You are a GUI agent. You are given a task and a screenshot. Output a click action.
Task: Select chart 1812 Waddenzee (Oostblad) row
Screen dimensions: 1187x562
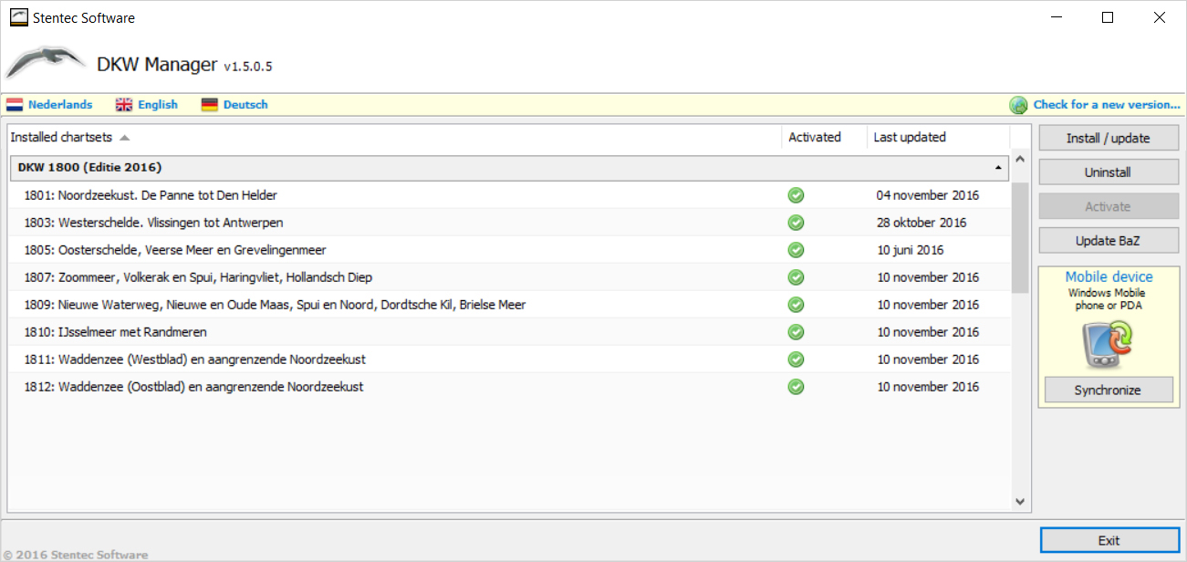(509, 387)
